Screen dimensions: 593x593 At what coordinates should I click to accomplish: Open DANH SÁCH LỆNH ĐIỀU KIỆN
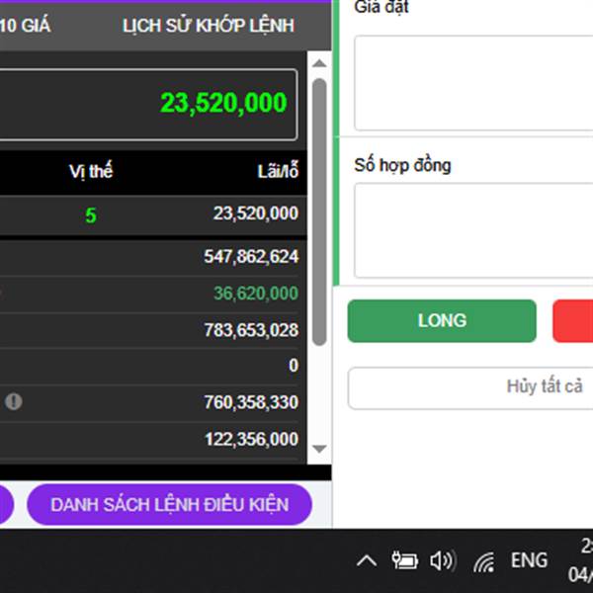click(x=169, y=504)
